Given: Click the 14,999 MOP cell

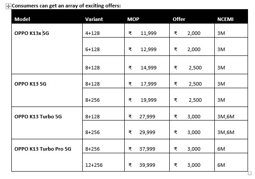Looking at the screenshot, I should (147, 65).
